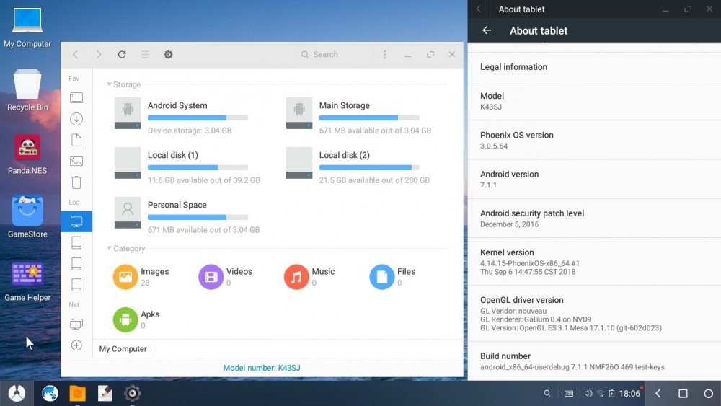Open the Music category
The height and width of the screenshot is (406, 721).
(x=309, y=276)
